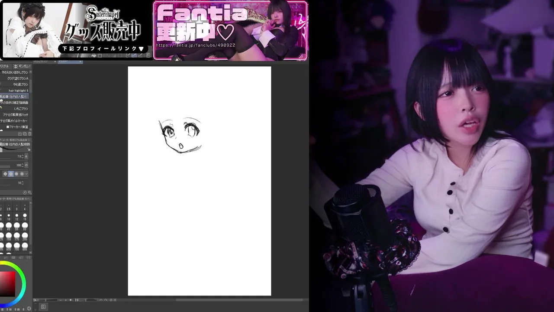Expand the anti-aliasing dropdown arrow
Screen dimensions: 554x312
click(26, 174)
